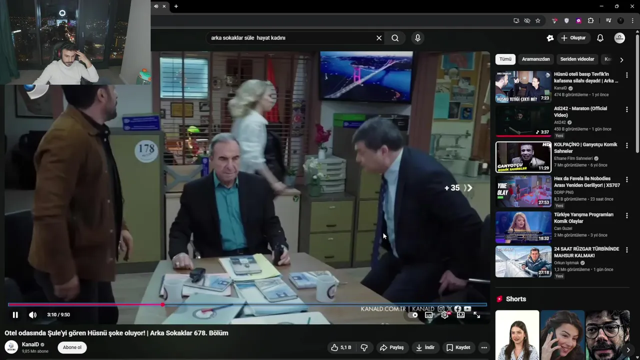Click the search magnifier button
Image resolution: width=640 pixels, height=360 pixels.
tap(395, 38)
